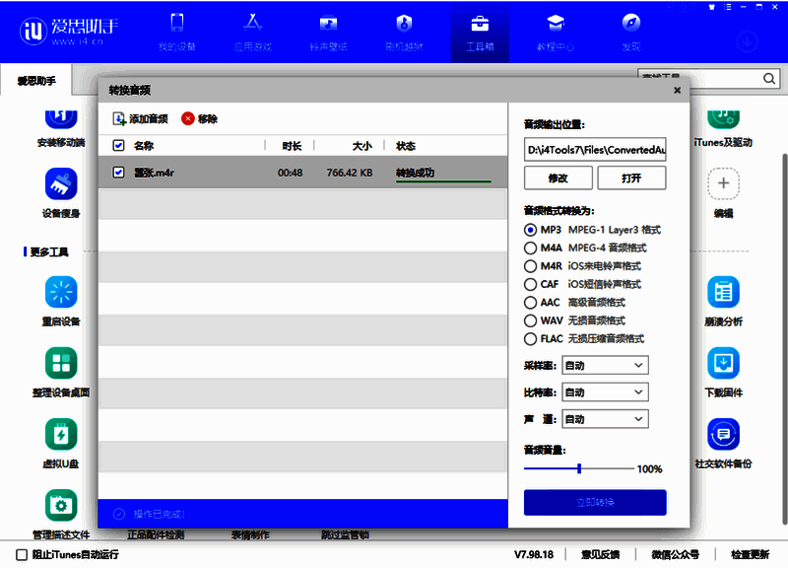Click the red 移除 remove icon
Image resolution: width=788 pixels, height=568 pixels.
pyautogui.click(x=188, y=119)
